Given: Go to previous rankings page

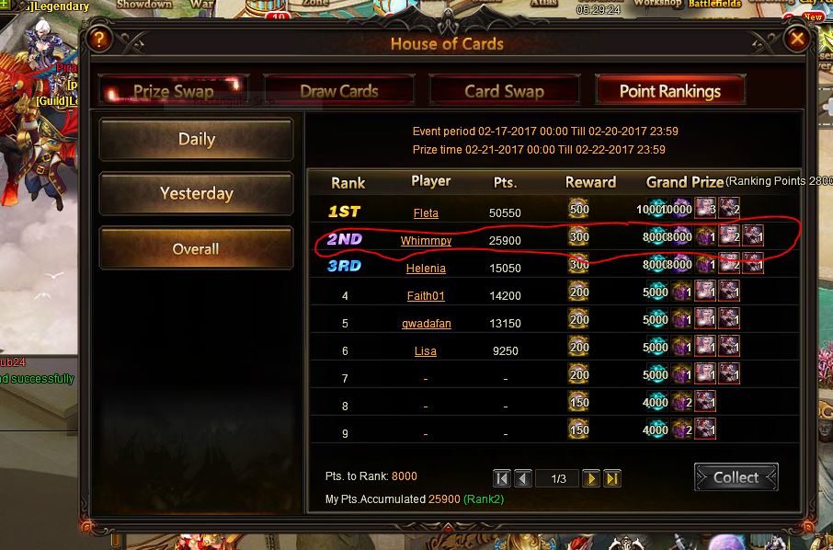Looking at the screenshot, I should [523, 479].
